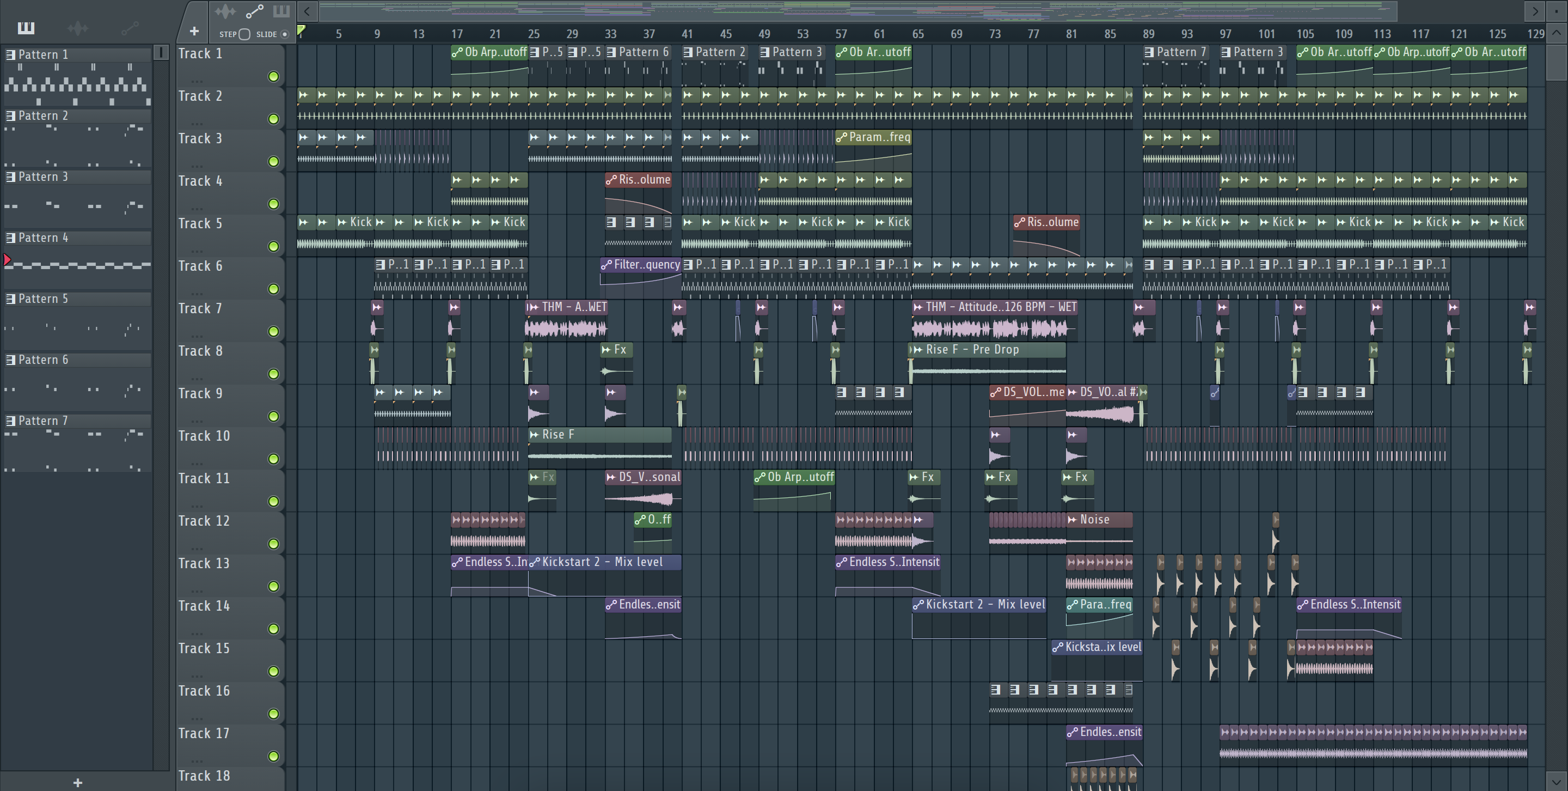This screenshot has width=1568, height=791.
Task: Toggle automation clips focus icon above playlist
Action: pos(254,11)
